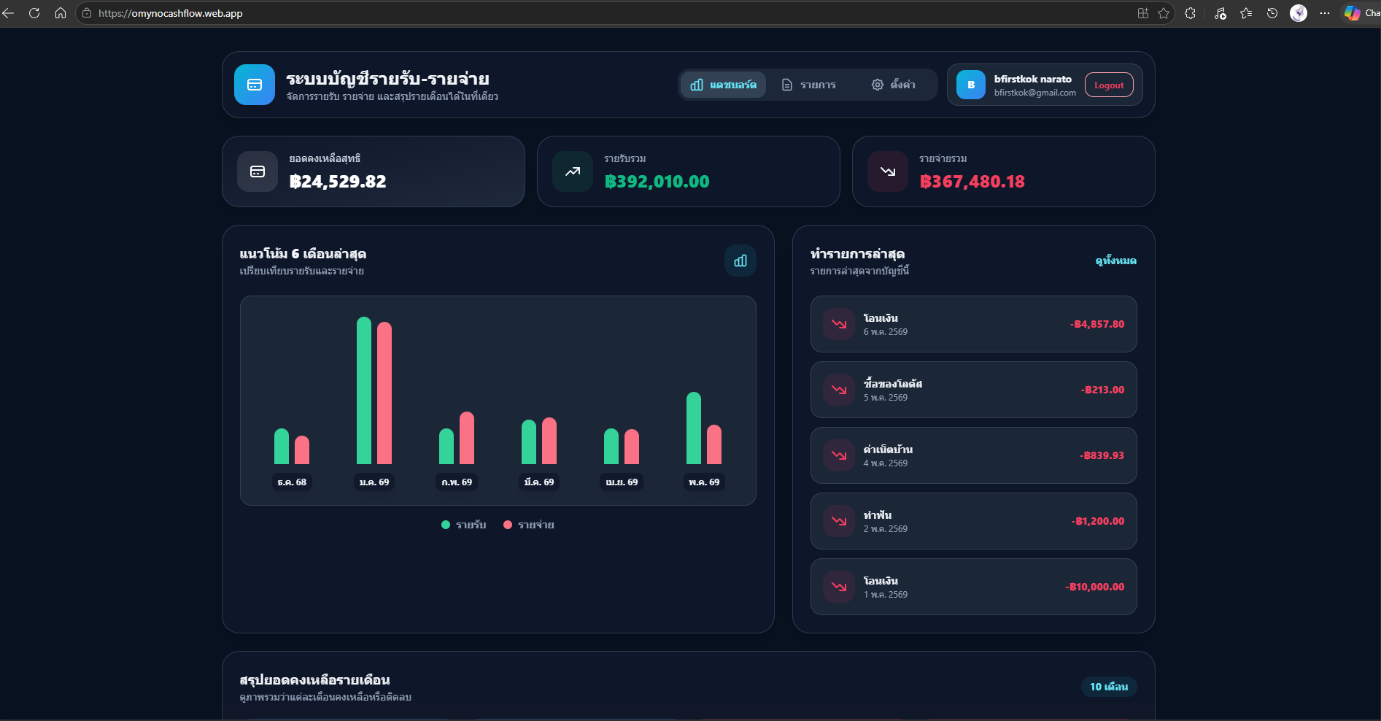Click the สรุปยอดคงเหลือรายเดือน heading

(x=314, y=680)
